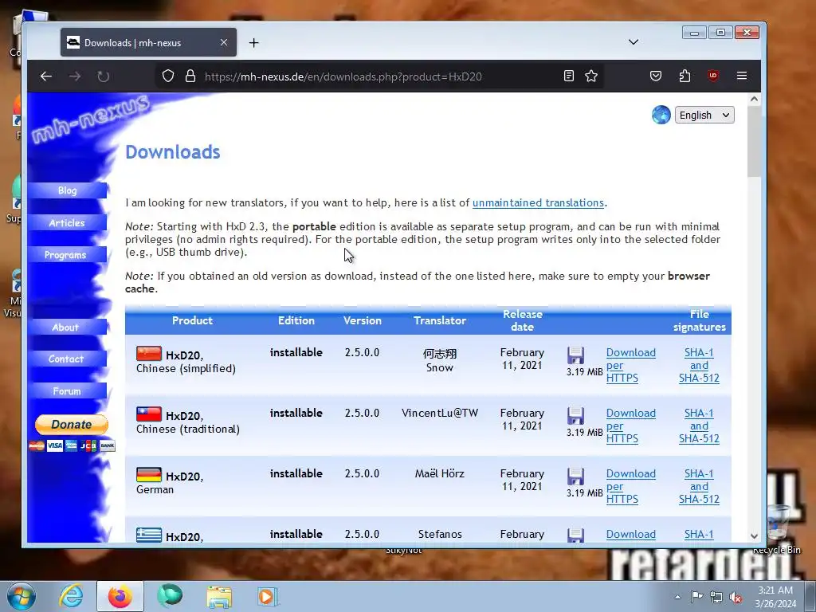Reload the page with the refresh icon
The height and width of the screenshot is (612, 816).
tap(104, 76)
